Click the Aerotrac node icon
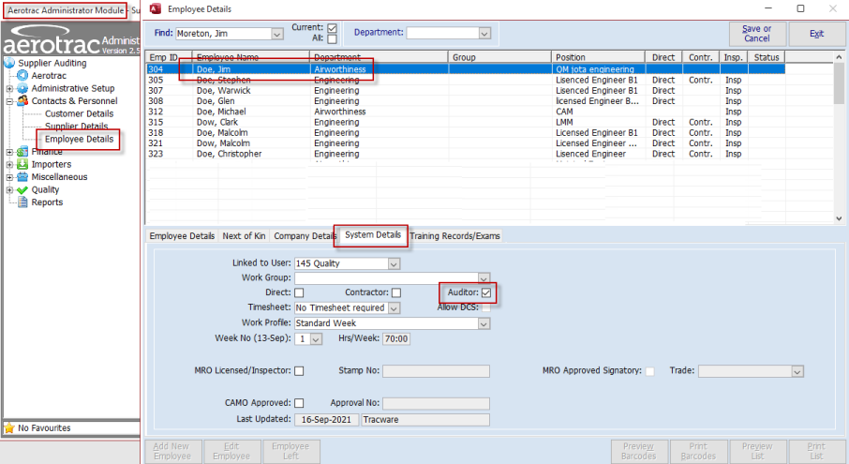Viewport: 849px width, 464px height. click(x=23, y=75)
